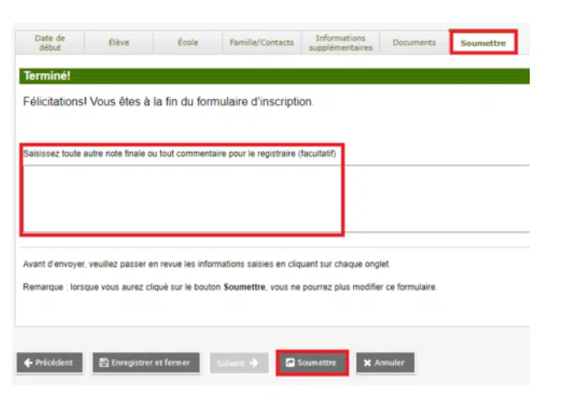Go back using the Précédent button
Image resolution: width=566 pixels, height=398 pixels.
(49, 363)
